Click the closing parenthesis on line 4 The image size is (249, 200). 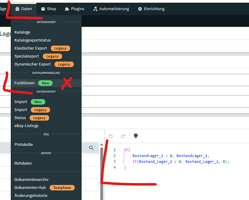(124, 168)
